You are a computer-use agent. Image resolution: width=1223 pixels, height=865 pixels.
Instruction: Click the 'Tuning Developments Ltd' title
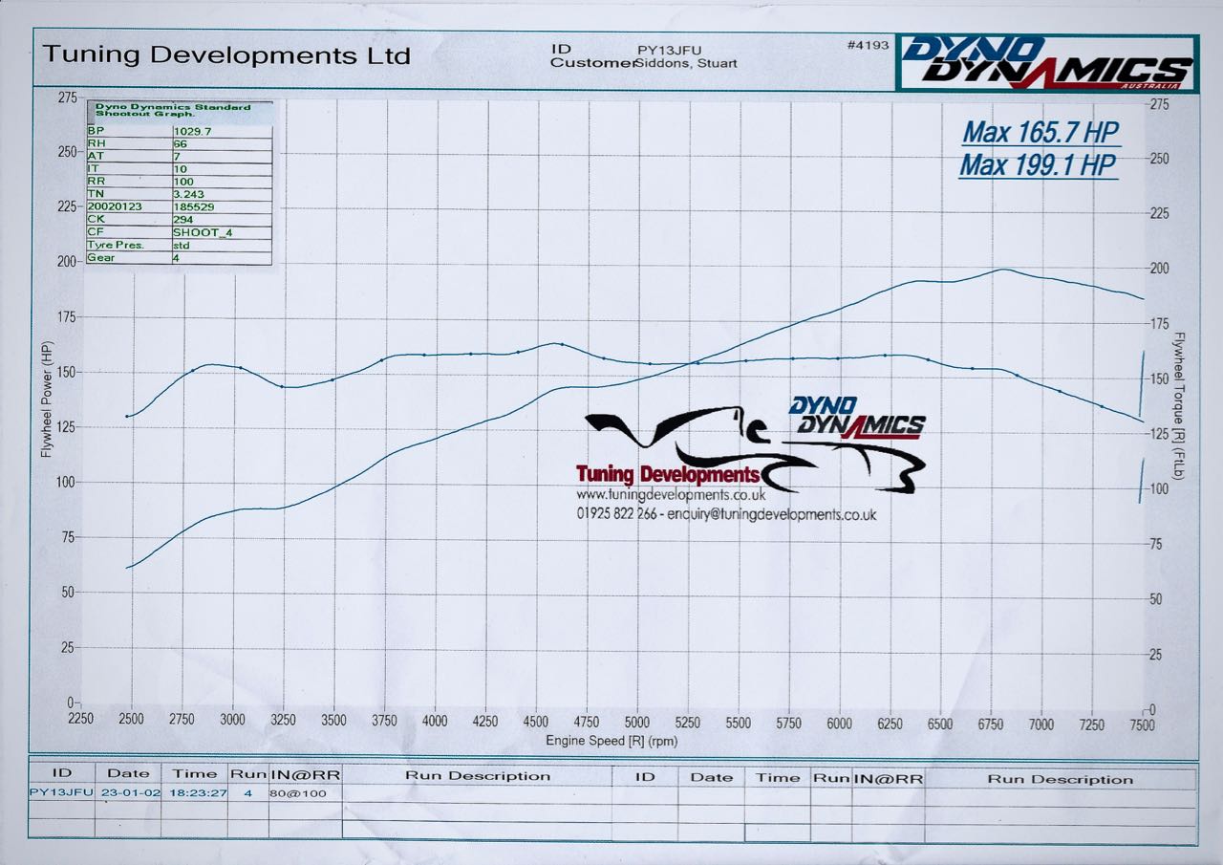(226, 54)
